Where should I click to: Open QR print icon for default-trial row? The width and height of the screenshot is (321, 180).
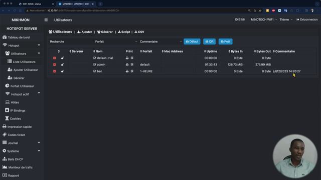pyautogui.click(x=132, y=58)
